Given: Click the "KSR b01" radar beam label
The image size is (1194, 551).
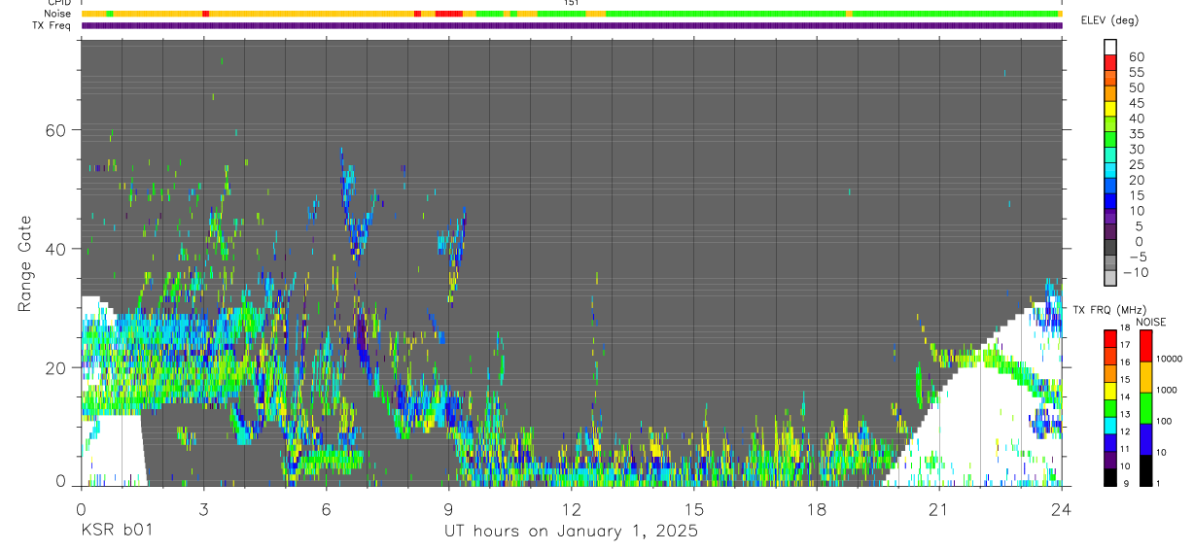Looking at the screenshot, I should (x=116, y=531).
